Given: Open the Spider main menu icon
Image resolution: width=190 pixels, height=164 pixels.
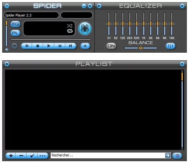Looking at the screenshot, I should coord(7,6).
